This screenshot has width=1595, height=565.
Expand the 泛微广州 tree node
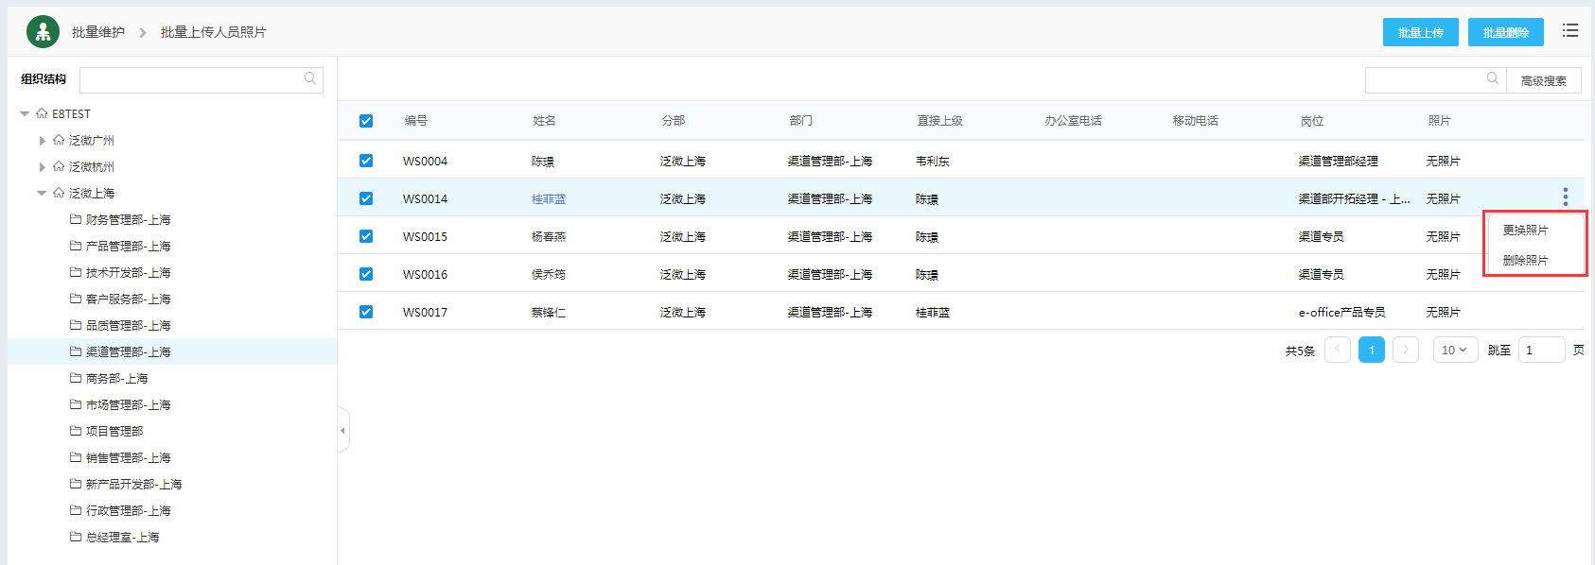click(x=42, y=140)
